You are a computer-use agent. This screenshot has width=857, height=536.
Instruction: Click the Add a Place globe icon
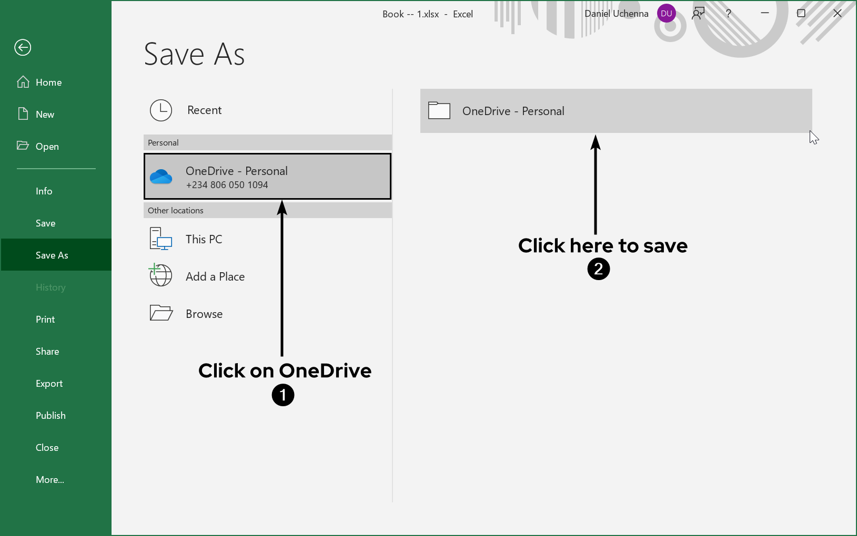[161, 276]
